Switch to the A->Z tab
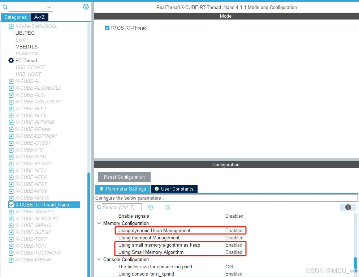Screen dimensions: 359x277 coord(39,17)
